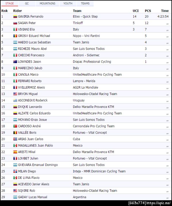Open the Etixx - Quick Step team link
Viewport: 172px width, 206px height.
tap(85, 17)
